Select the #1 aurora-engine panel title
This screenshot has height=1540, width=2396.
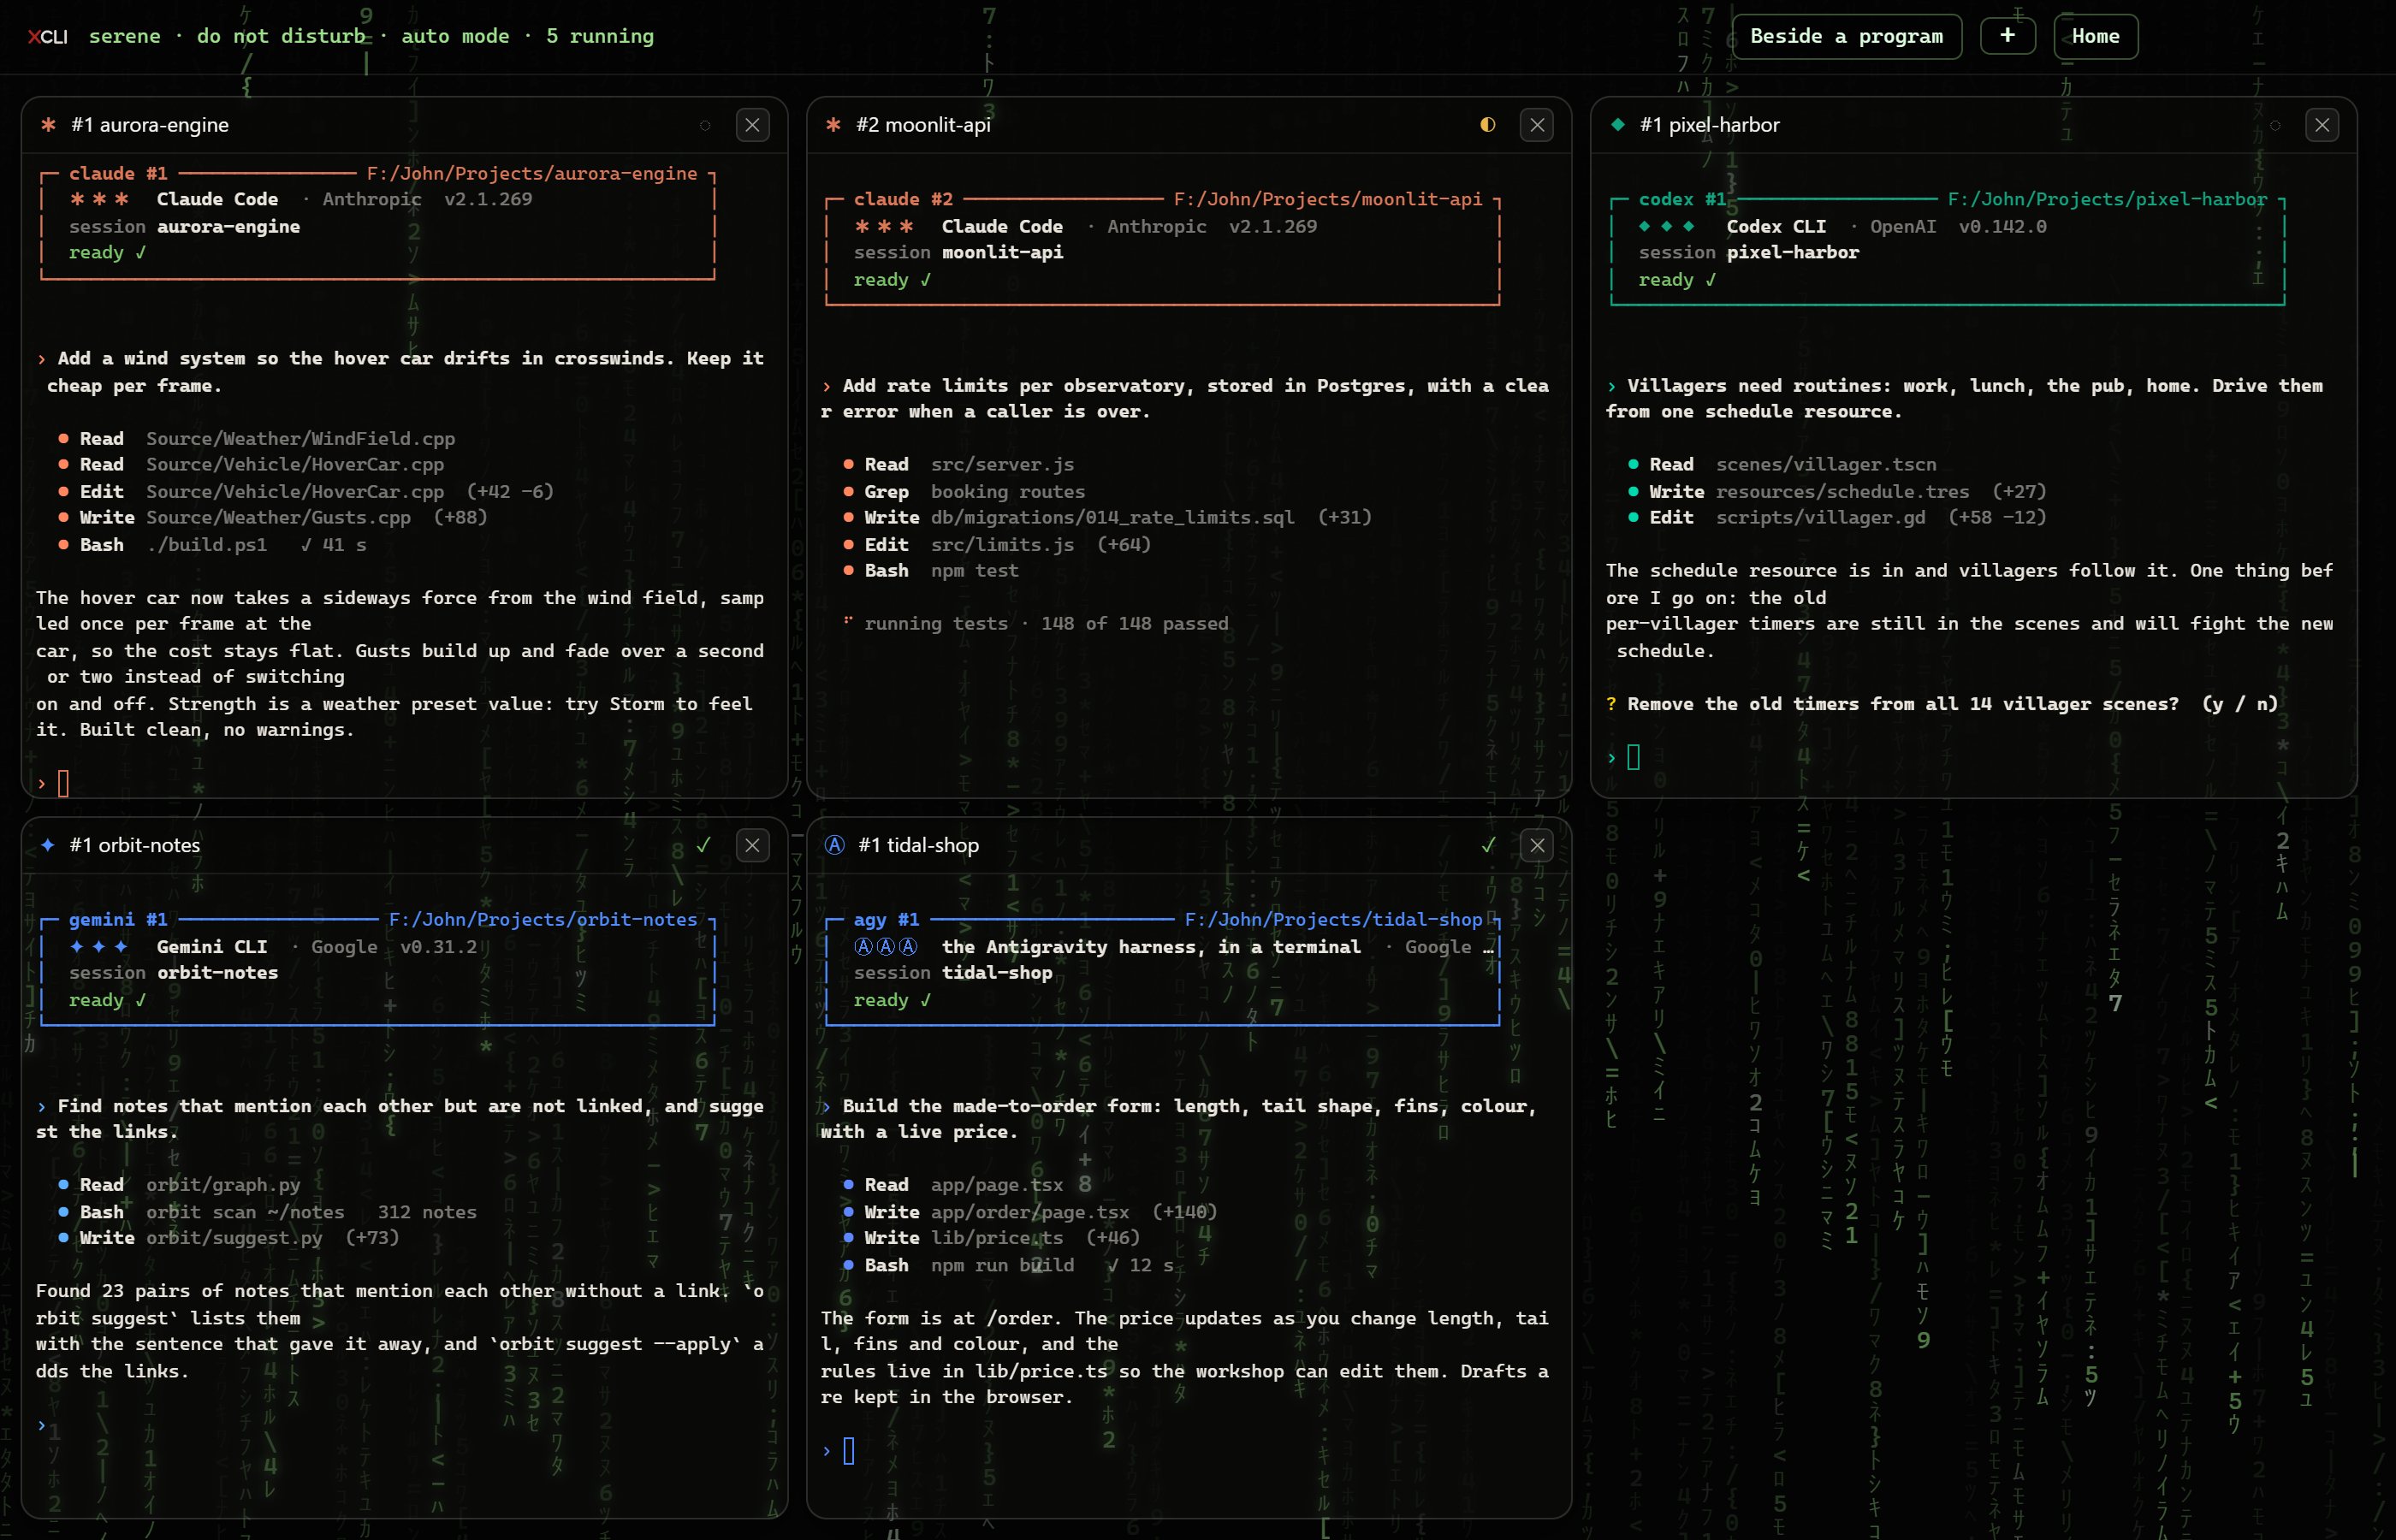pos(150,125)
